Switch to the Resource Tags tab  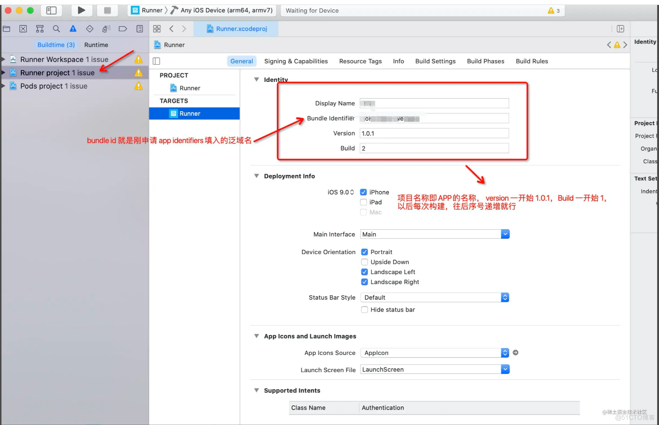361,61
